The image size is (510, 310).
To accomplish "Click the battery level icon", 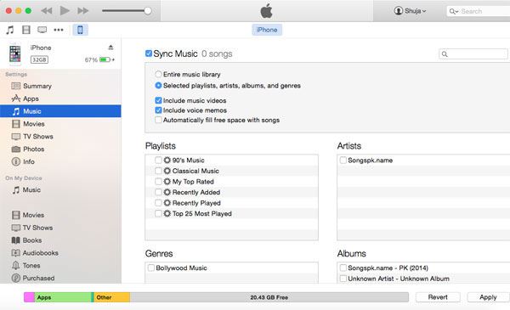I will (x=105, y=59).
